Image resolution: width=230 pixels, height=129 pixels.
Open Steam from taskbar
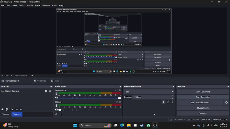point(142,125)
